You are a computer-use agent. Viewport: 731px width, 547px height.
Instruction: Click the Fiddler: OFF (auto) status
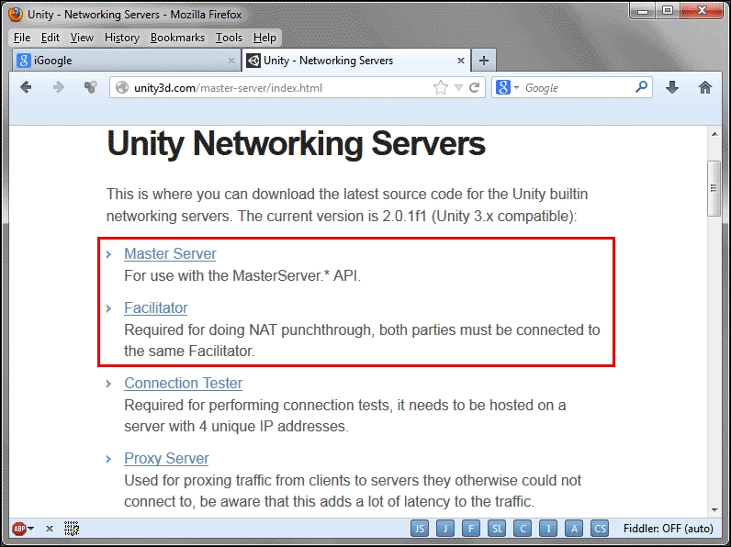[668, 529]
